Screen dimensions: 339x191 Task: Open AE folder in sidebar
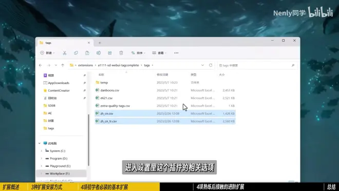[x=50, y=113]
